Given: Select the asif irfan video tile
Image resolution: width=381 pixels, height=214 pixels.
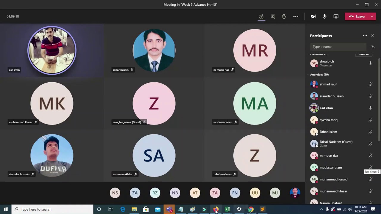Looking at the screenshot, I should click(x=52, y=50).
